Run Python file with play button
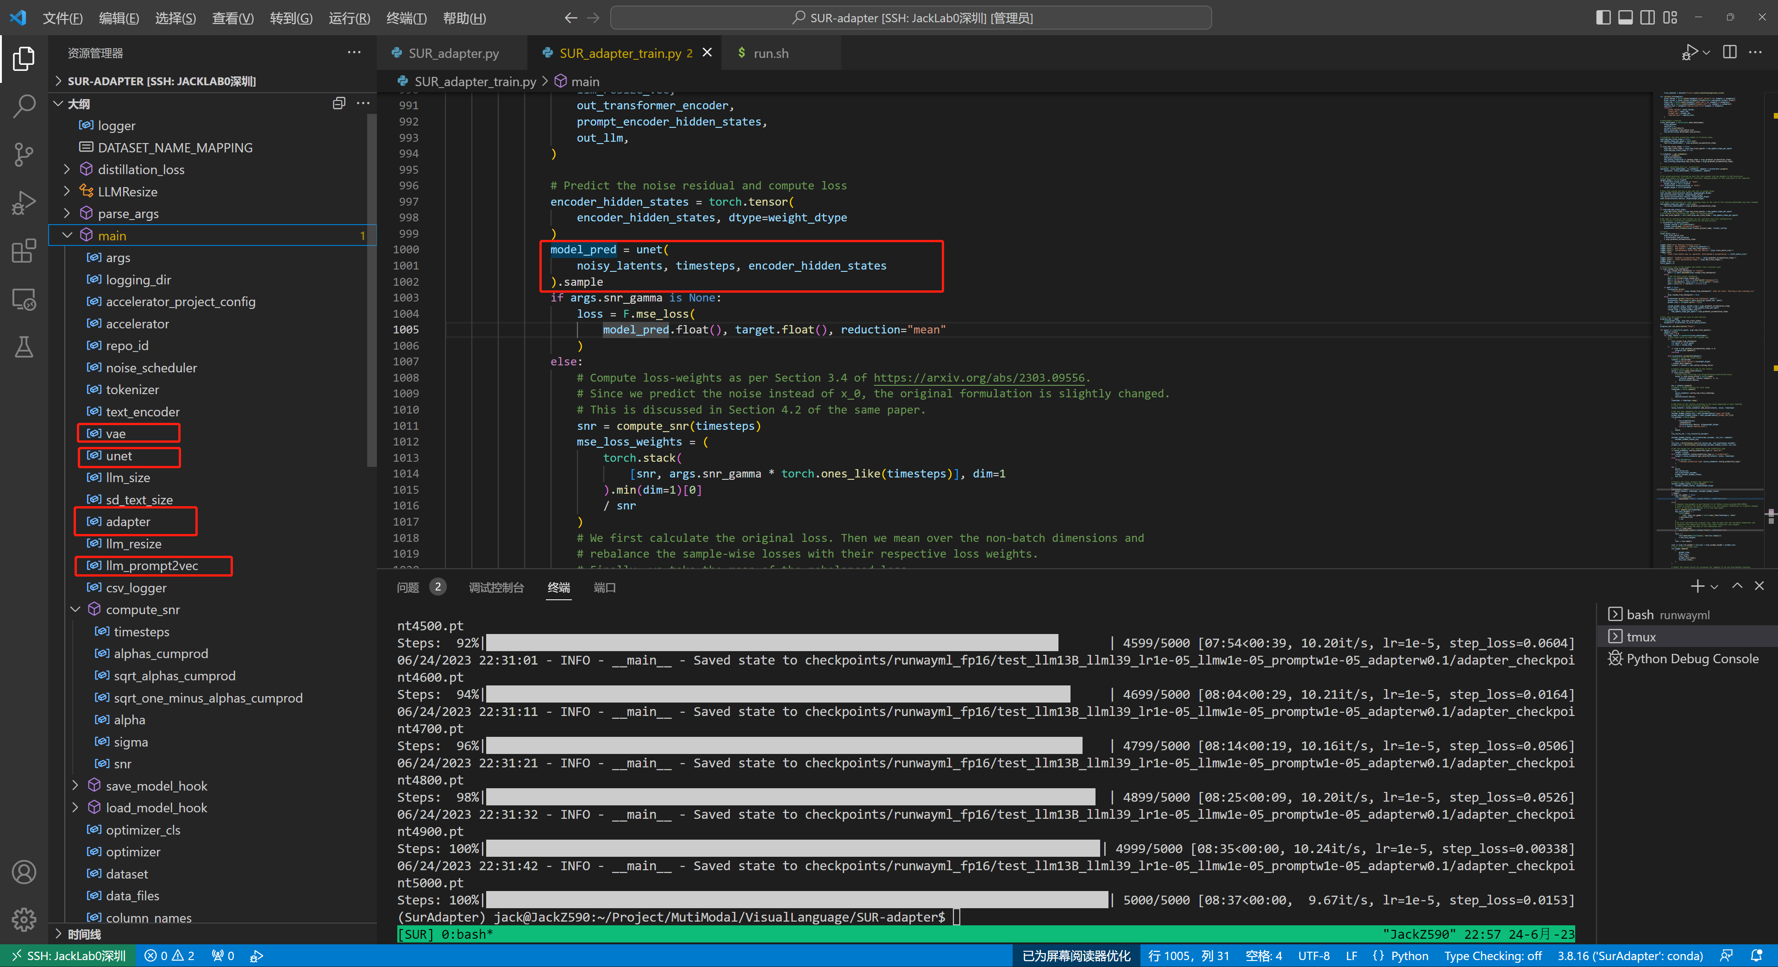Image resolution: width=1778 pixels, height=967 pixels. (1690, 52)
